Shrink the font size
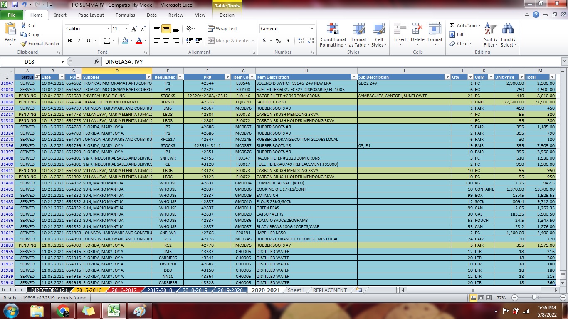Viewport: 568px width, 319px height. [x=143, y=29]
